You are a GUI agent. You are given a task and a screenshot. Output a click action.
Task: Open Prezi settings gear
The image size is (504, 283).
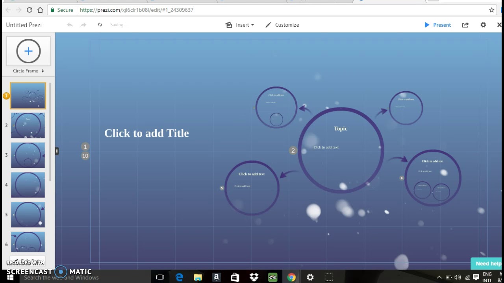click(483, 25)
